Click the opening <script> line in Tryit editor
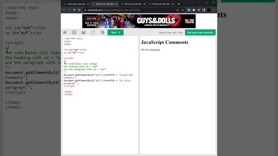This screenshot has width=278, height=156. (69, 58)
